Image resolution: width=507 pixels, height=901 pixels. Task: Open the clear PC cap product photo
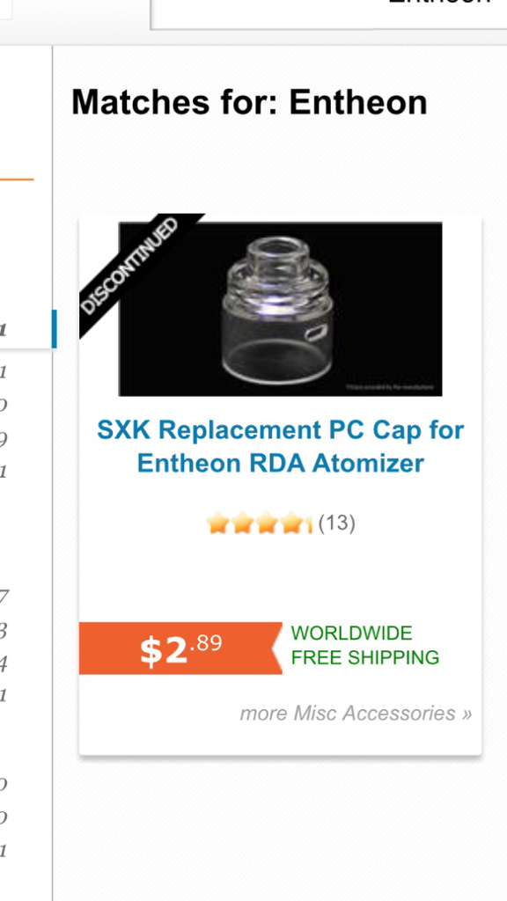(280, 309)
